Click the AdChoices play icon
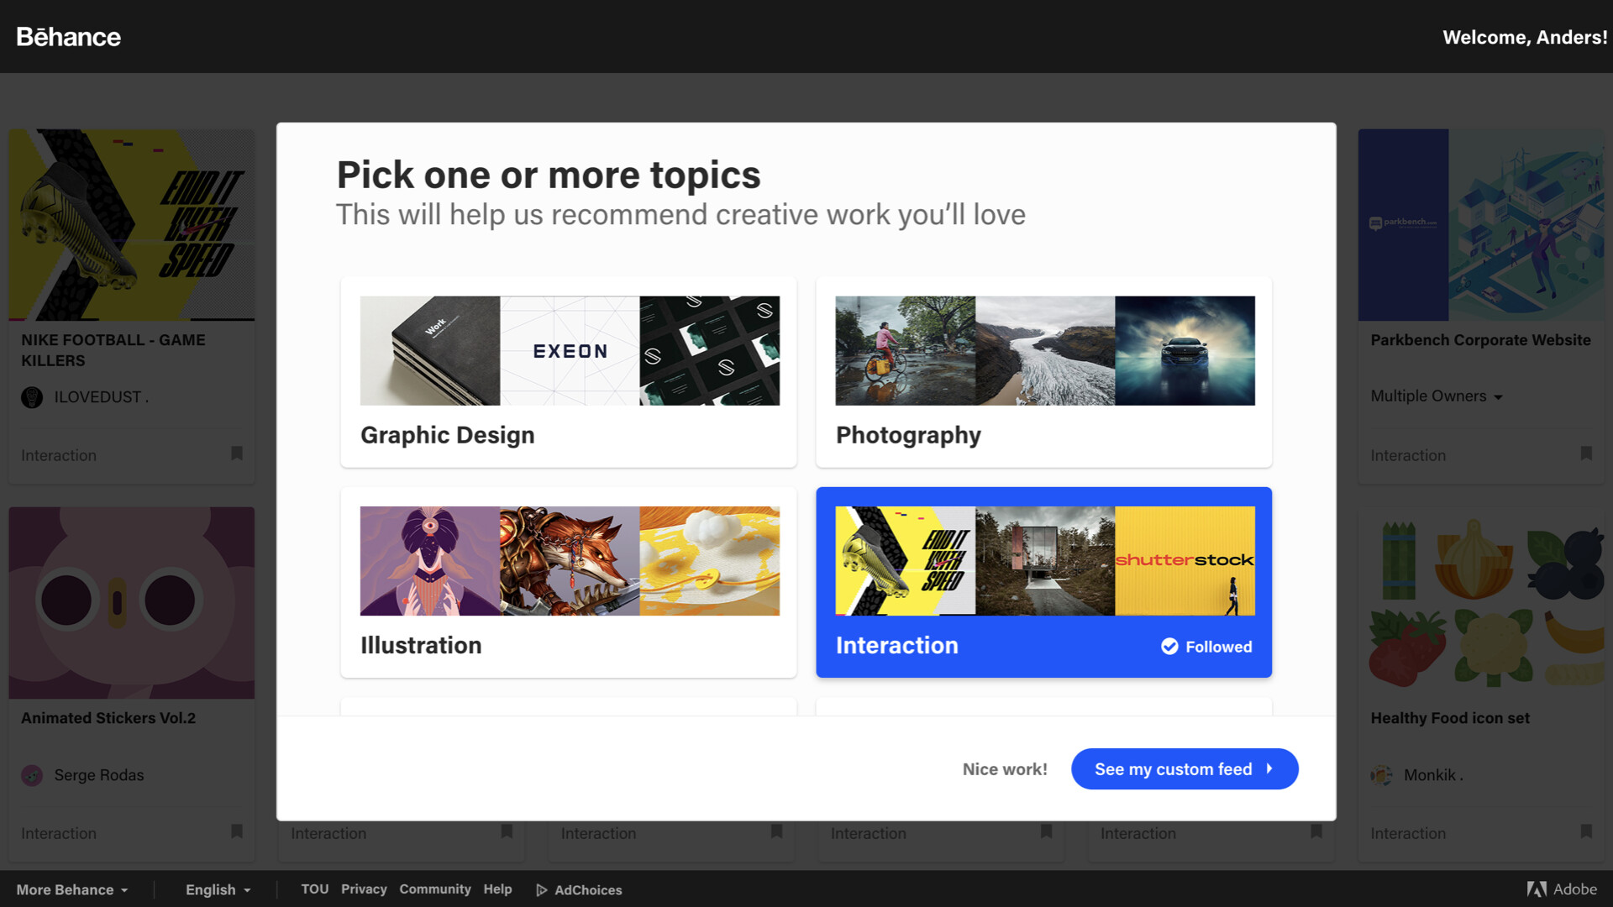This screenshot has height=907, width=1613. 542,890
